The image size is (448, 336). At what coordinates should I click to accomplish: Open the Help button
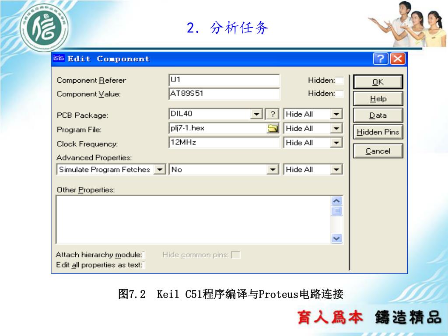378,98
